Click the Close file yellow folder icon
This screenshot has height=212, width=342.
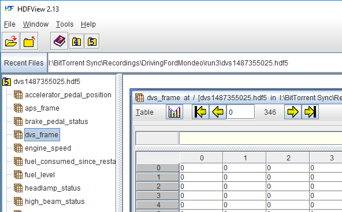tap(29, 41)
